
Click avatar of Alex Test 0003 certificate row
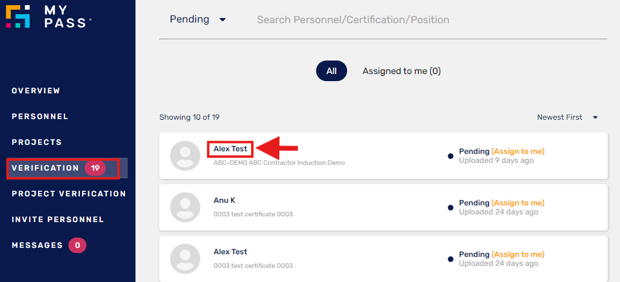pyautogui.click(x=185, y=259)
